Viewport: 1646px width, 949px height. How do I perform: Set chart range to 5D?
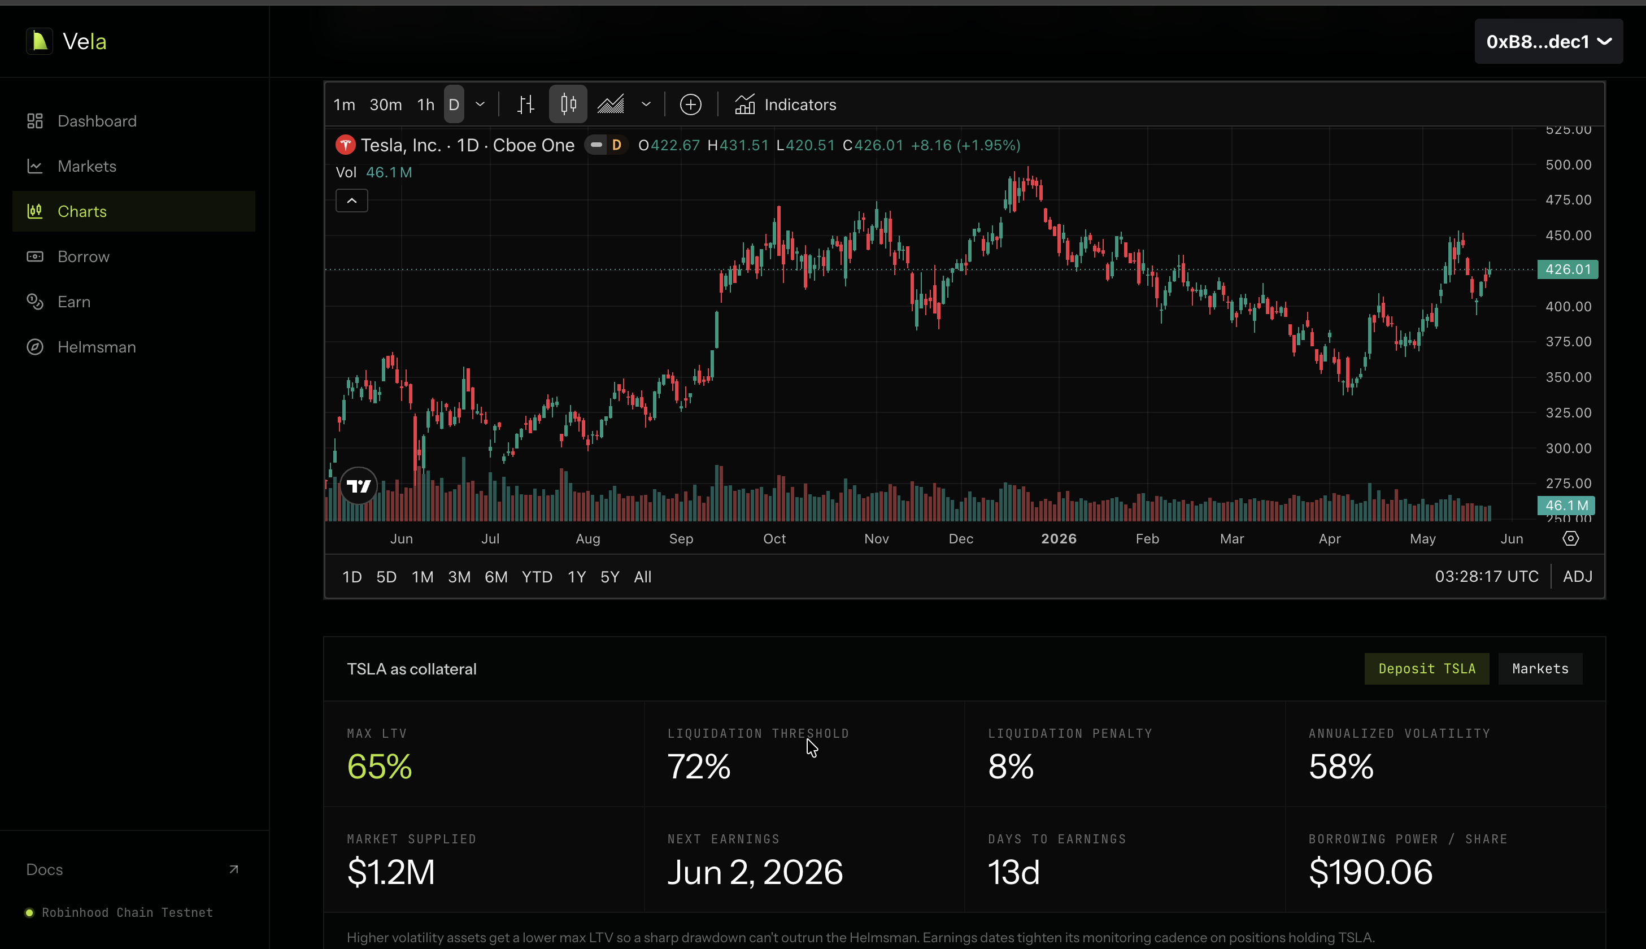[x=386, y=577]
